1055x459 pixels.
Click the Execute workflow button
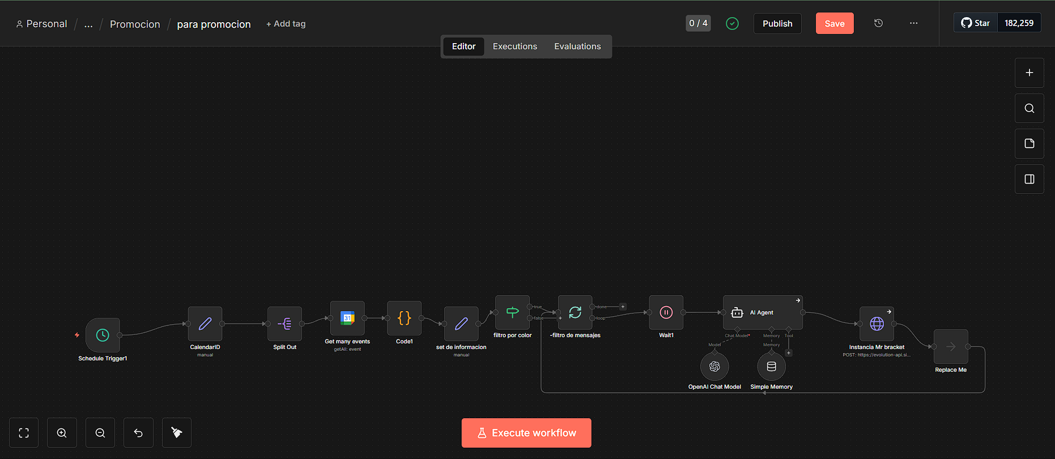pyautogui.click(x=526, y=433)
